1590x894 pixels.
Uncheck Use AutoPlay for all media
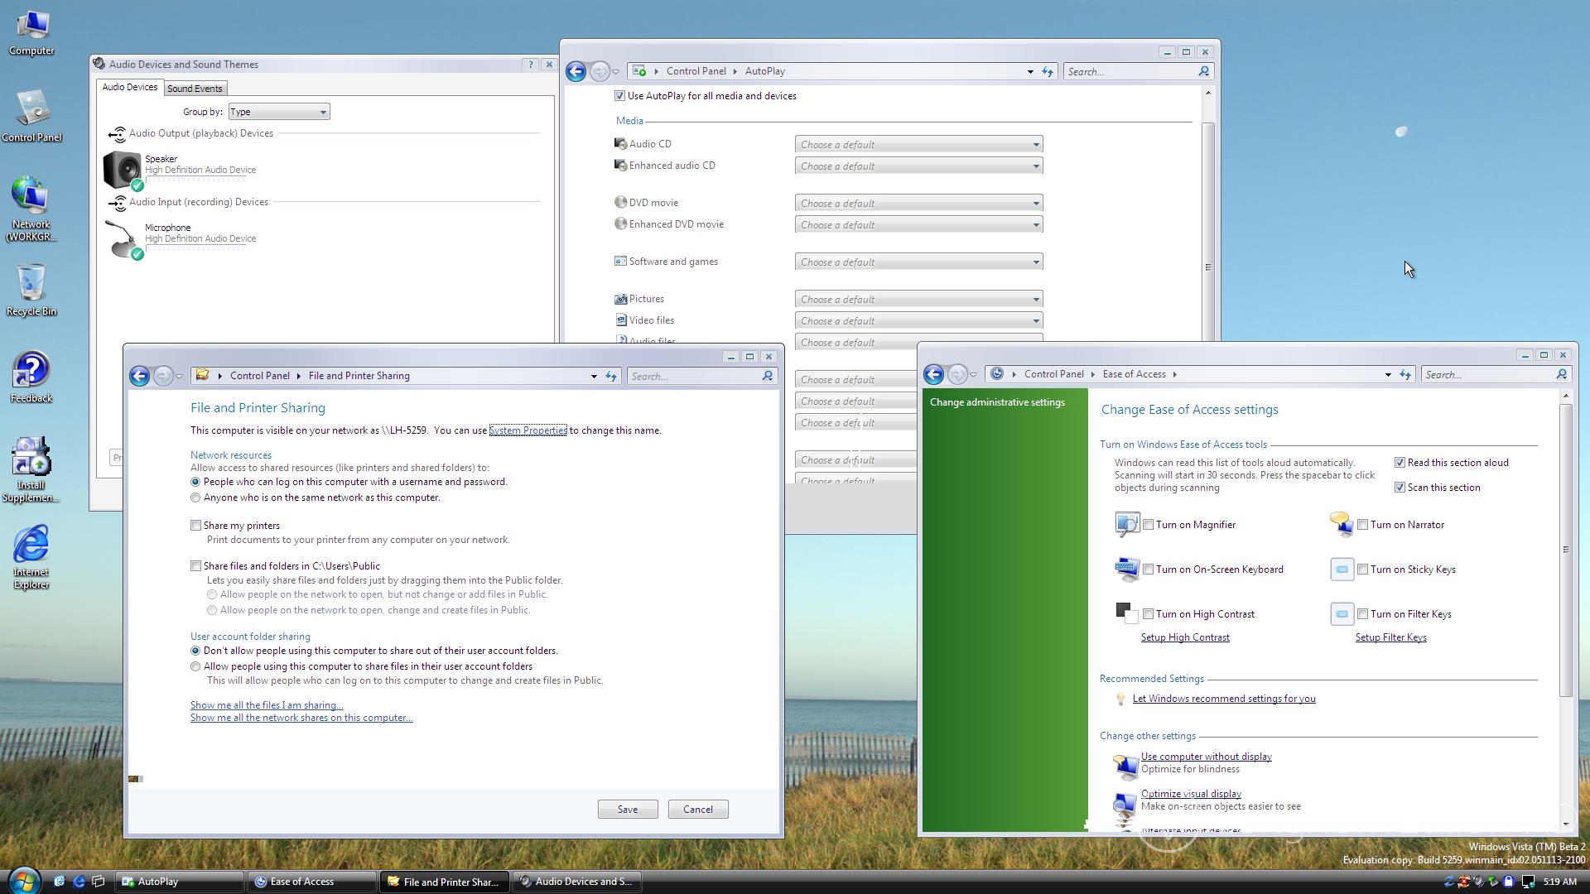tap(619, 96)
